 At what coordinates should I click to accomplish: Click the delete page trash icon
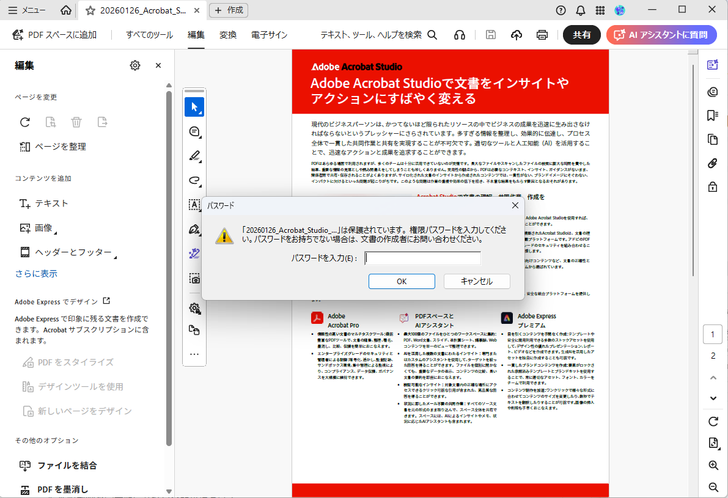[x=76, y=122]
